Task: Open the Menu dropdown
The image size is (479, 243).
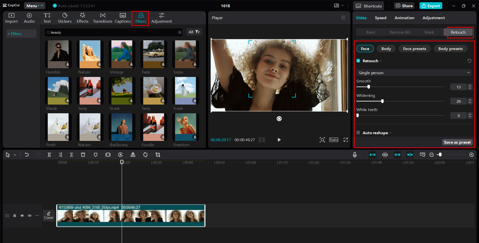Action: (x=34, y=6)
